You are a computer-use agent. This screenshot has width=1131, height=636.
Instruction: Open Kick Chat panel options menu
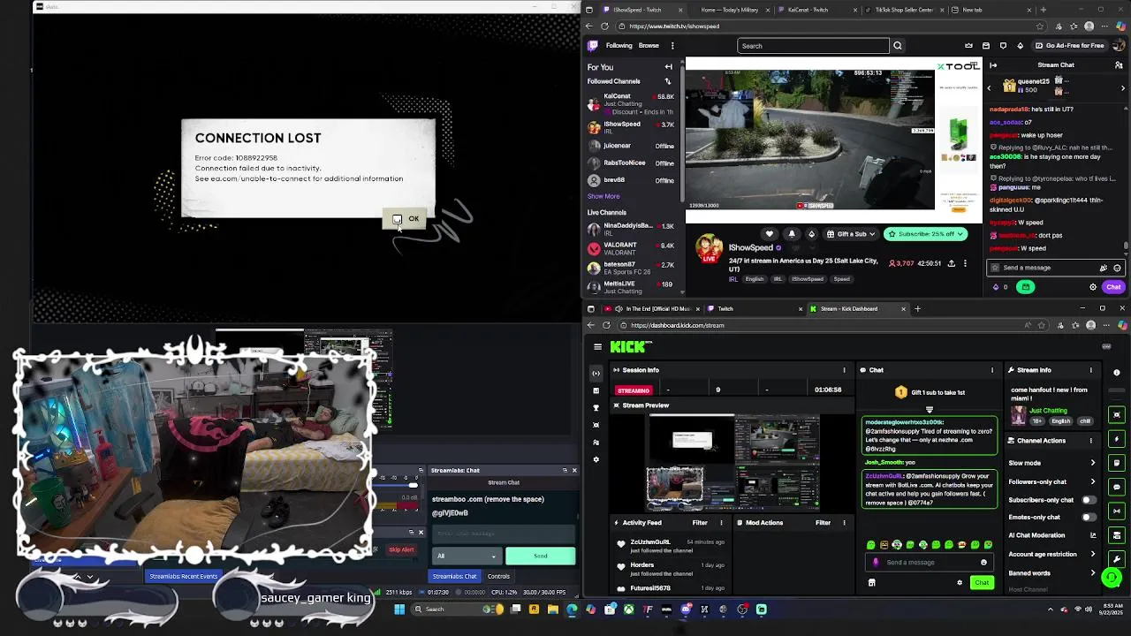coord(991,370)
